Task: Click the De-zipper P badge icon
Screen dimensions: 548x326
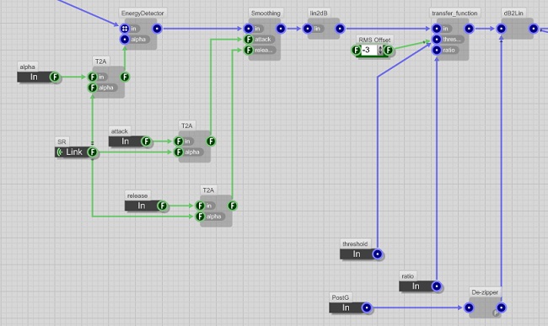Action: [x=496, y=313]
